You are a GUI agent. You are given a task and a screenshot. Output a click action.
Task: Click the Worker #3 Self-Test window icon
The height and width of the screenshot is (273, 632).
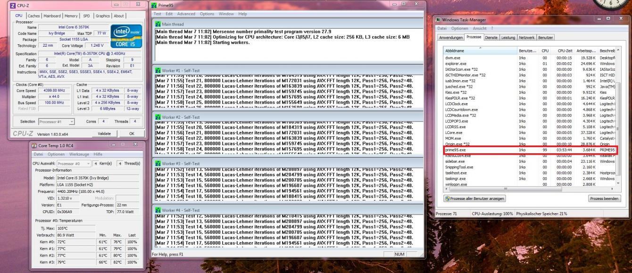click(x=158, y=163)
